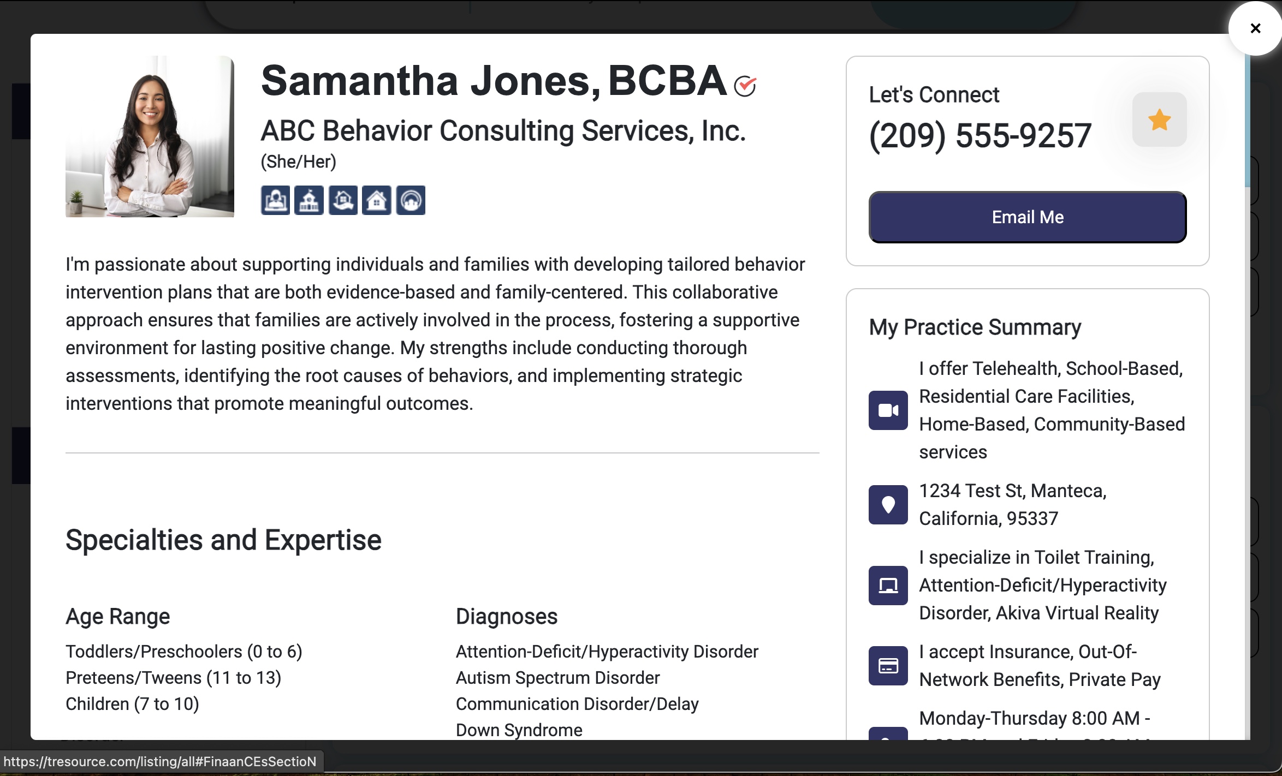Click the verified checkmark badge beside name
This screenshot has width=1282, height=776.
(745, 86)
